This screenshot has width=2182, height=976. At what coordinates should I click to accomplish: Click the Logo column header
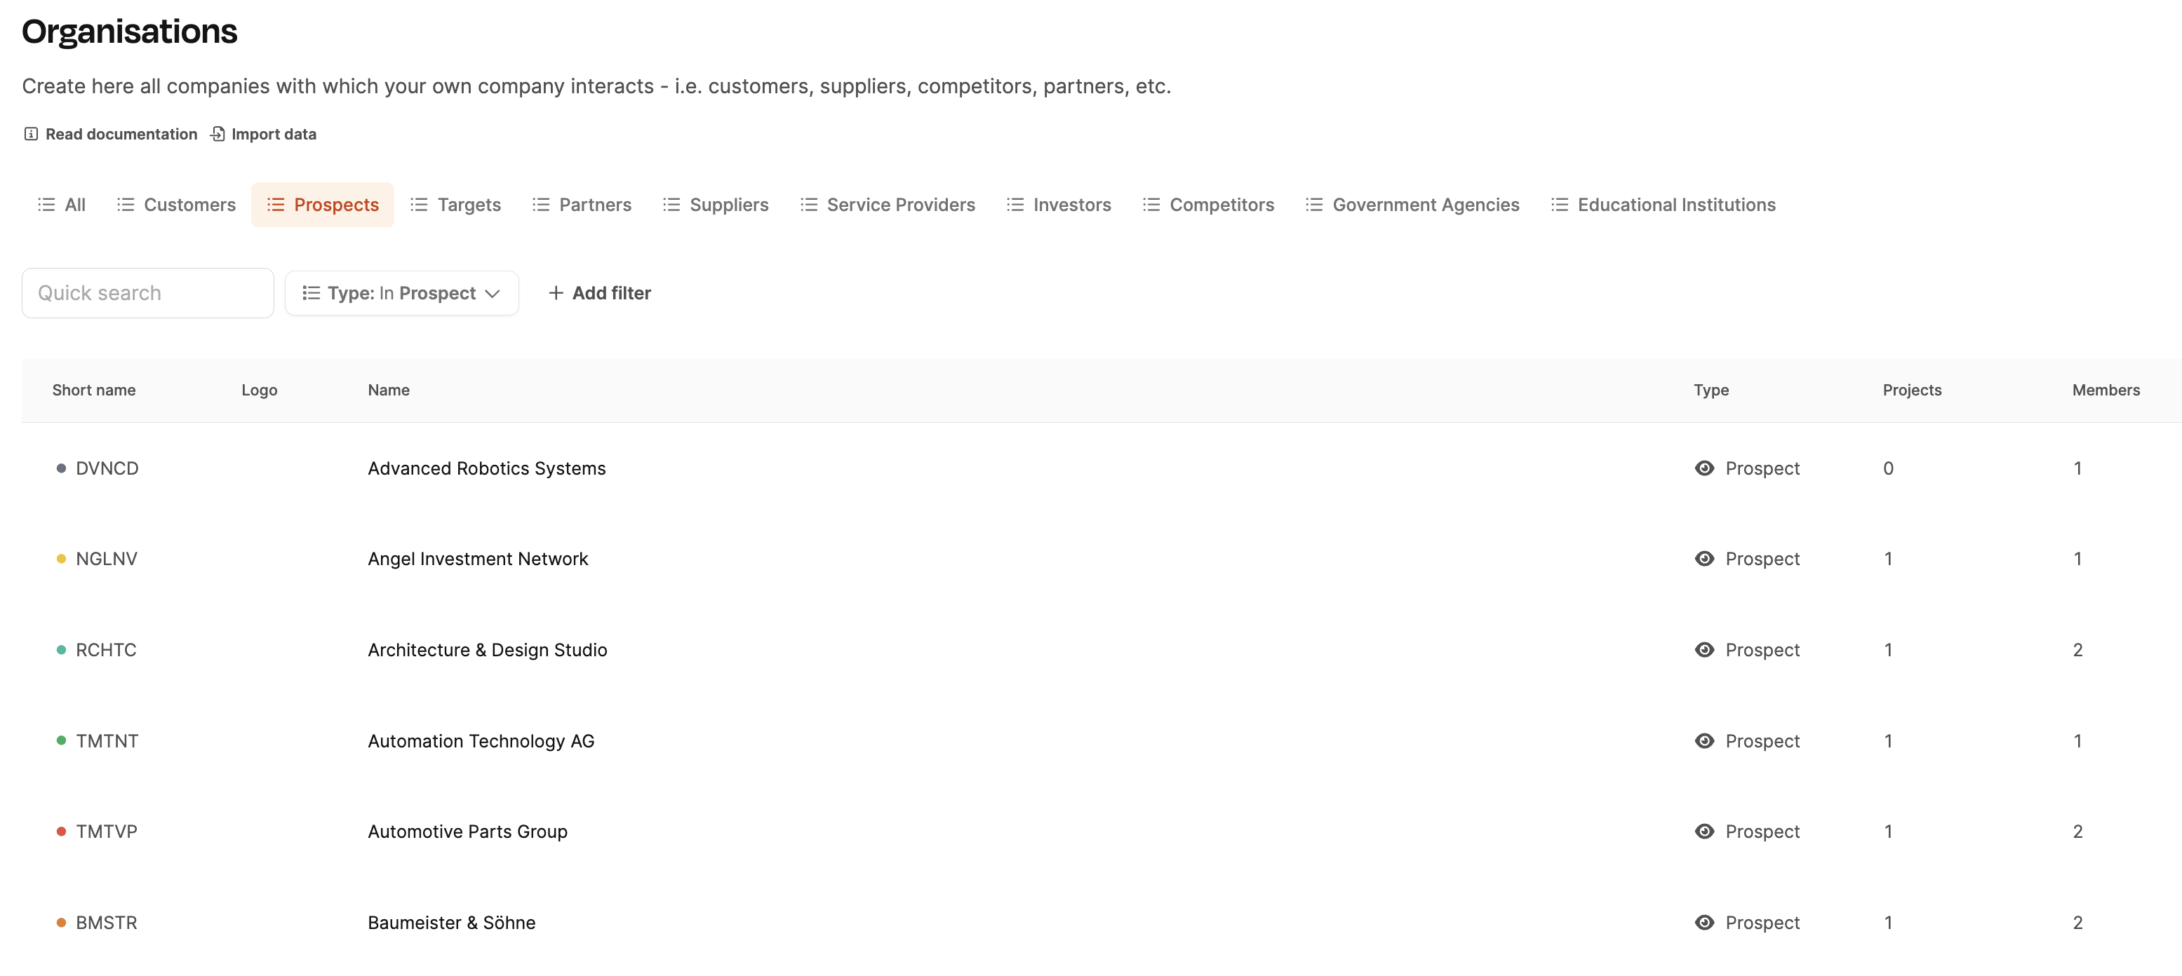pos(259,391)
